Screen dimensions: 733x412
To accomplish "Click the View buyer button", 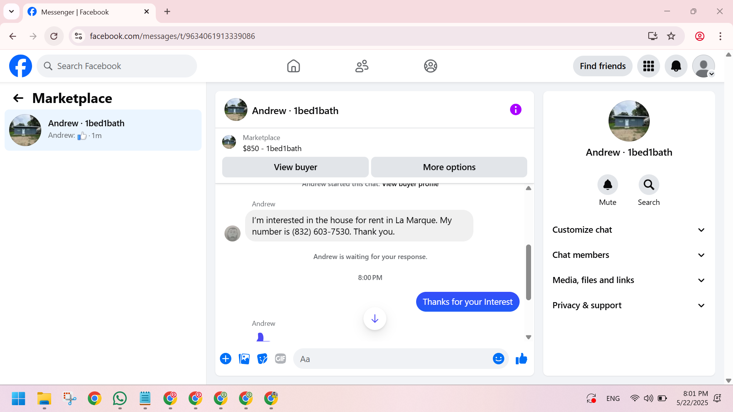I will point(295,167).
